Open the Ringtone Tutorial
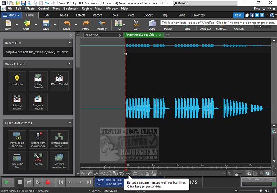The height and width of the screenshot is (193, 277). point(38,102)
